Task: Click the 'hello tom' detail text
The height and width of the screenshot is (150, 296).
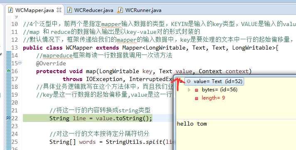Action: [192, 124]
